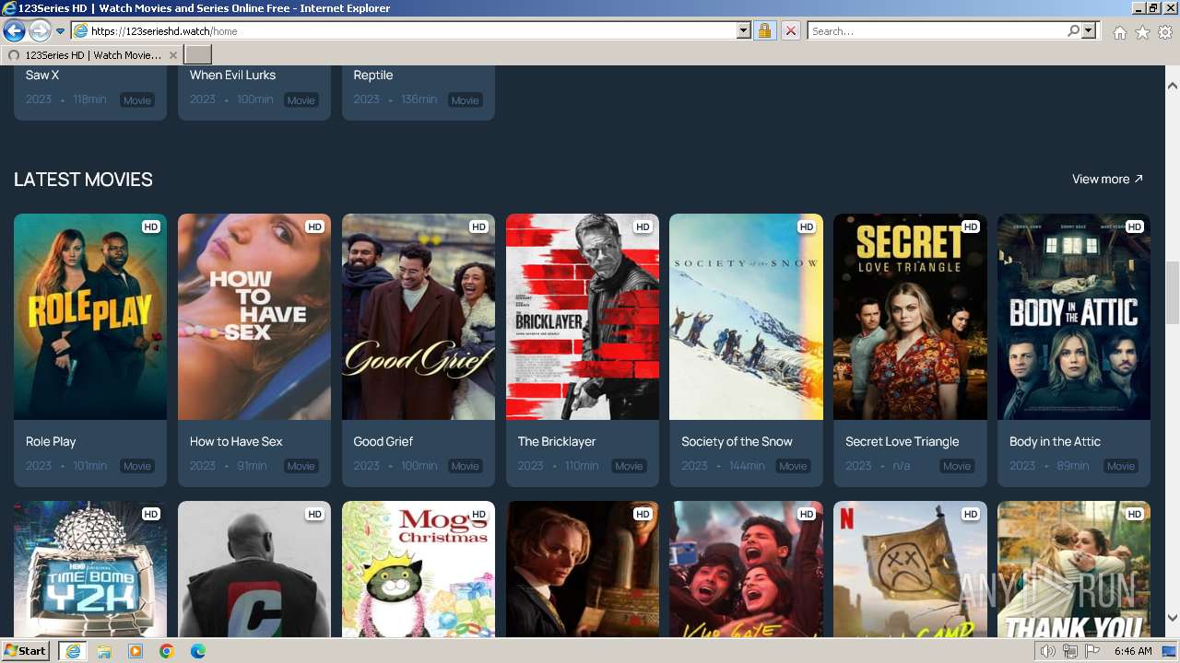Screen dimensions: 1180x663
Task: Click the Movie tag under Good Grief
Action: click(465, 466)
